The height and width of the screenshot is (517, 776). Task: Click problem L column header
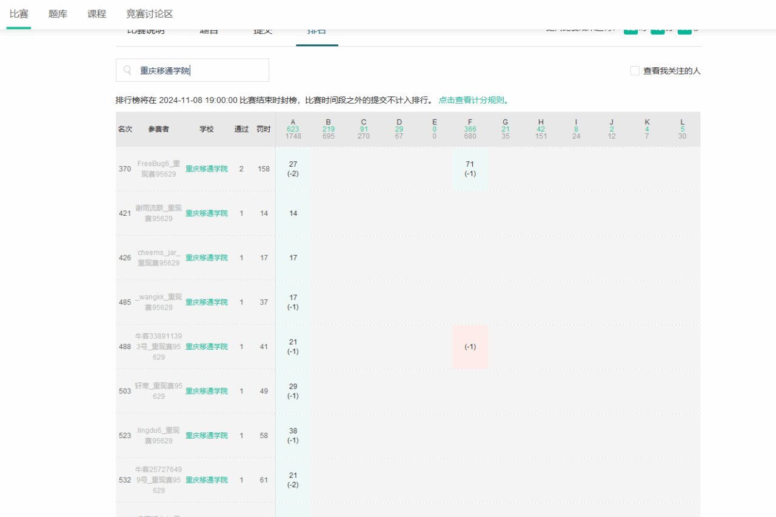[x=682, y=122]
